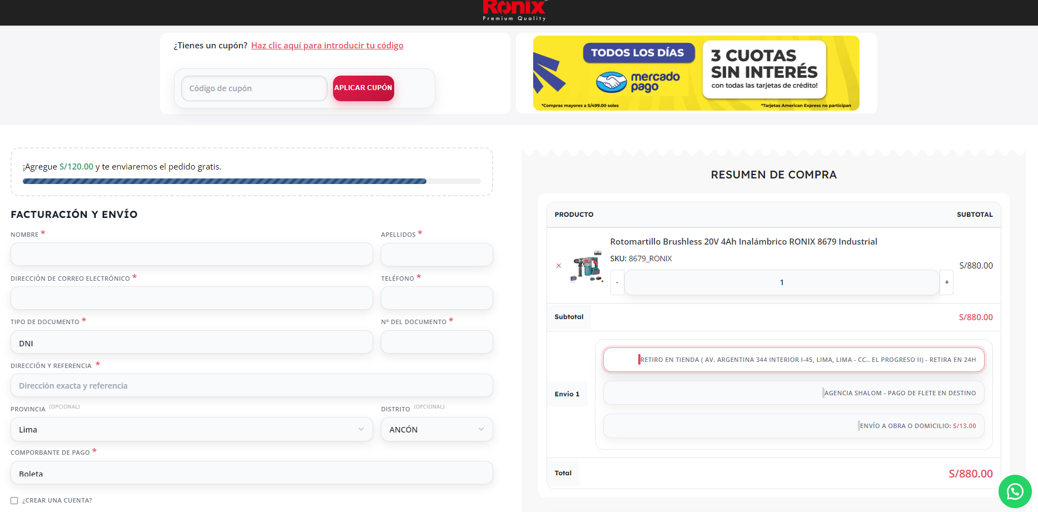Viewport: 1038px width, 512px height.
Task: Select 'Envío a obra o domicilio' shipping option
Action: click(x=793, y=426)
